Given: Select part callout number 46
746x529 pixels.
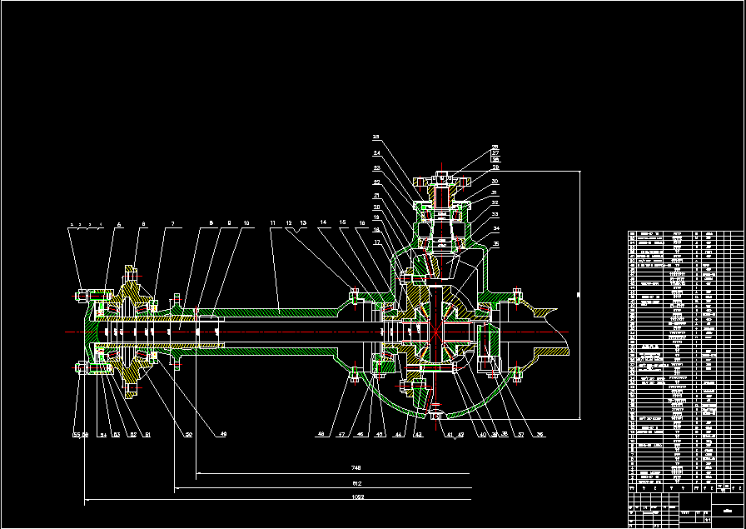Looking at the screenshot, I should (360, 434).
